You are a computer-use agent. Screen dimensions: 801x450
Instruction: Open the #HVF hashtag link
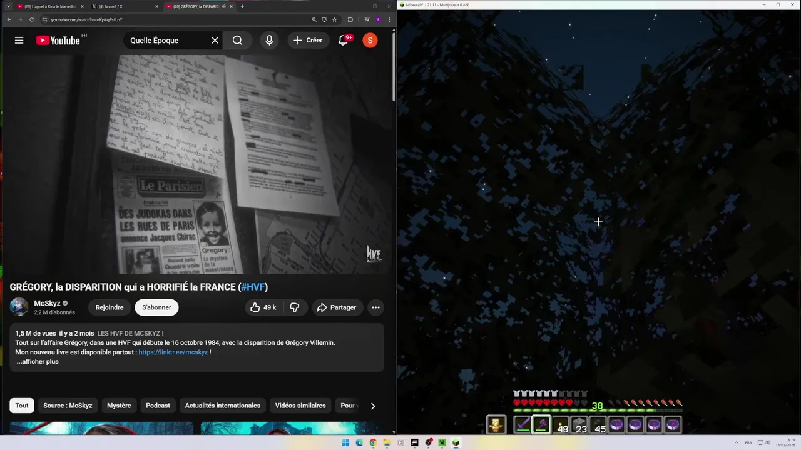click(253, 287)
